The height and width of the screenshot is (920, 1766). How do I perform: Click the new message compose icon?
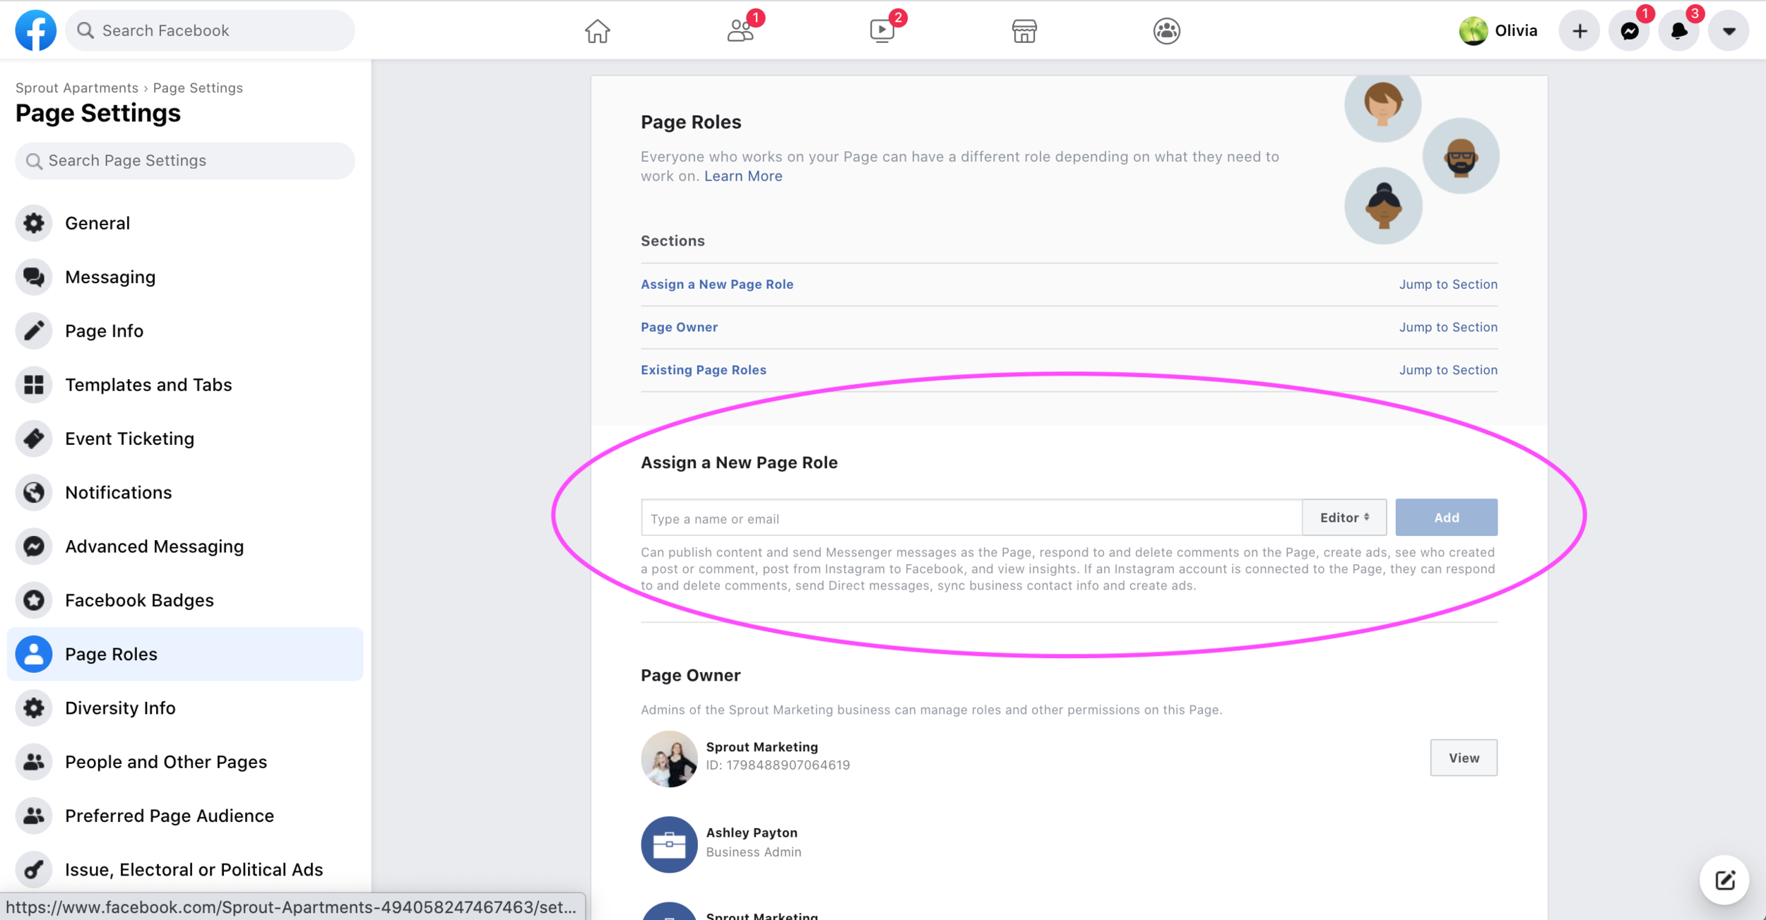pos(1724,880)
